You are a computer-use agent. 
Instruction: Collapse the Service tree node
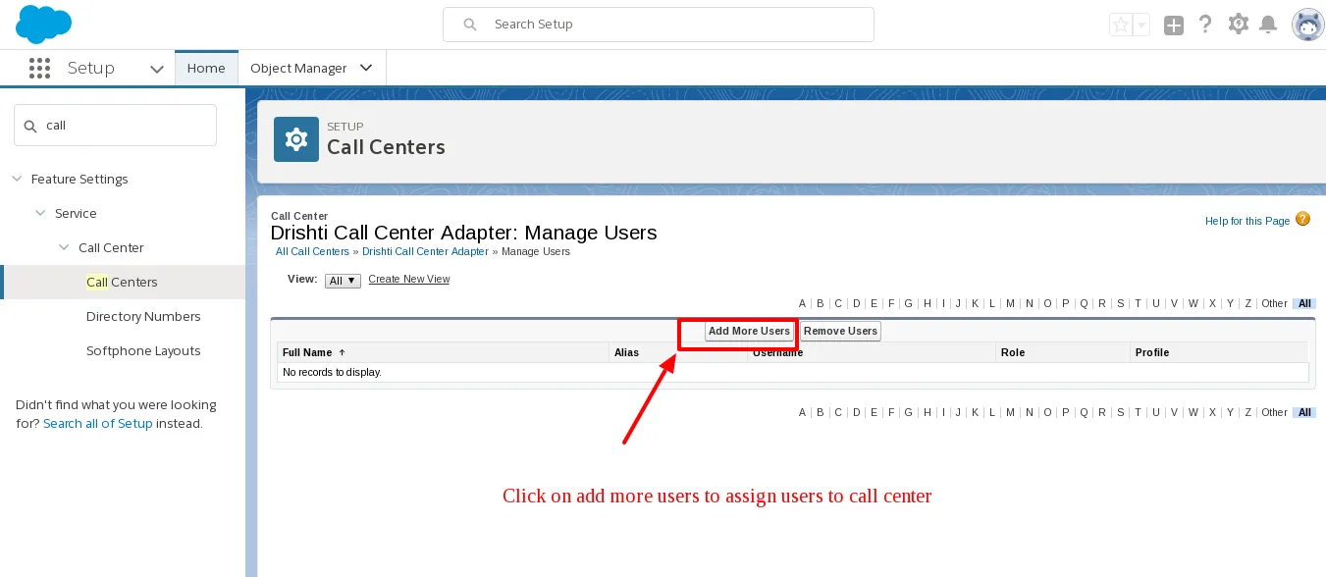point(40,213)
